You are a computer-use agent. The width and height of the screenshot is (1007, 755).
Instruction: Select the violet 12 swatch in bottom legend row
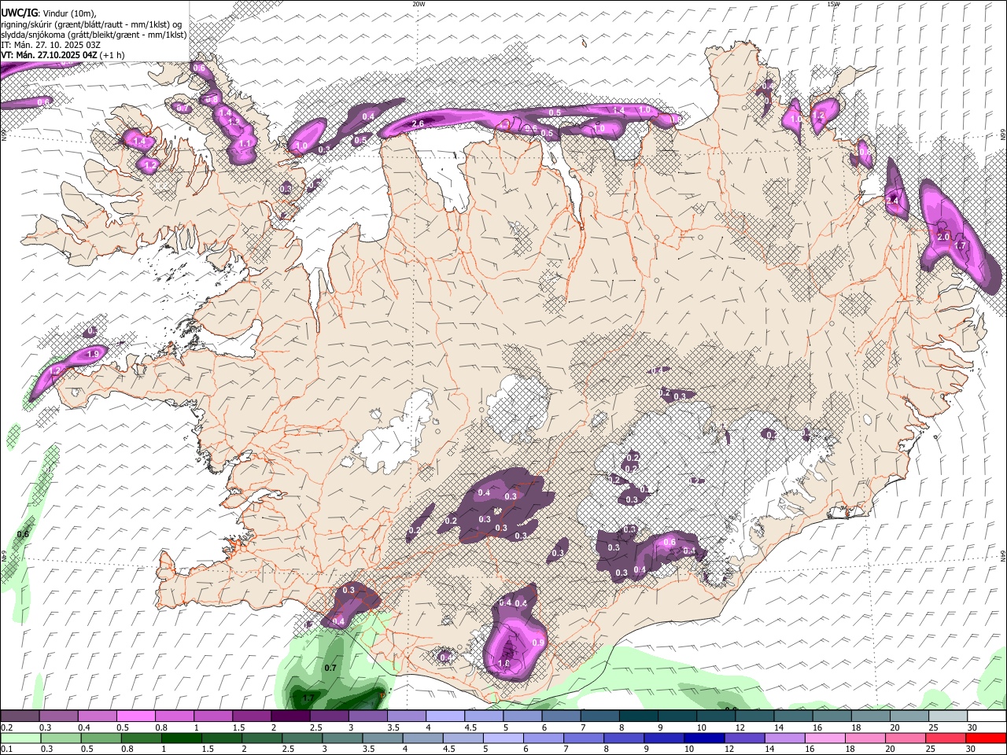(x=743, y=738)
